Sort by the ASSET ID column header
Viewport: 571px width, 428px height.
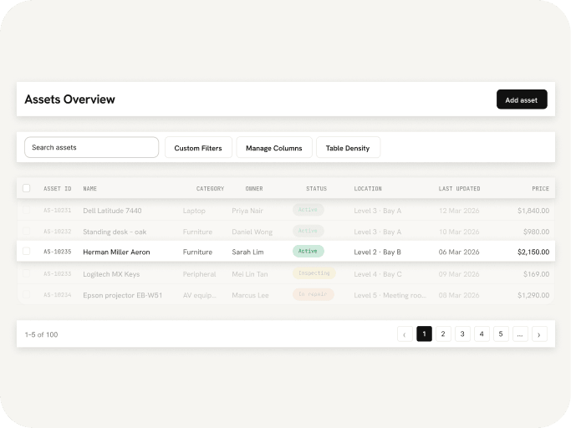(x=58, y=189)
